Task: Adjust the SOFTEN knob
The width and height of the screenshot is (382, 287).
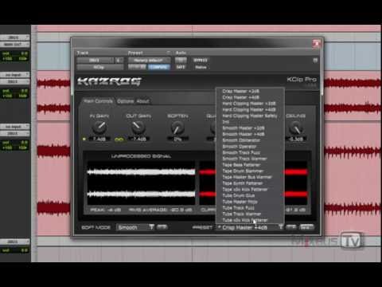Action: pyautogui.click(x=177, y=128)
